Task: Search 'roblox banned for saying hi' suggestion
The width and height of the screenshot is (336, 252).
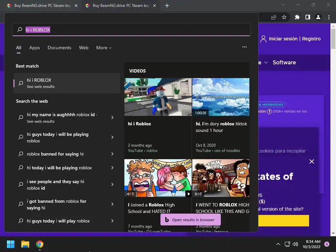Action: pos(55,154)
